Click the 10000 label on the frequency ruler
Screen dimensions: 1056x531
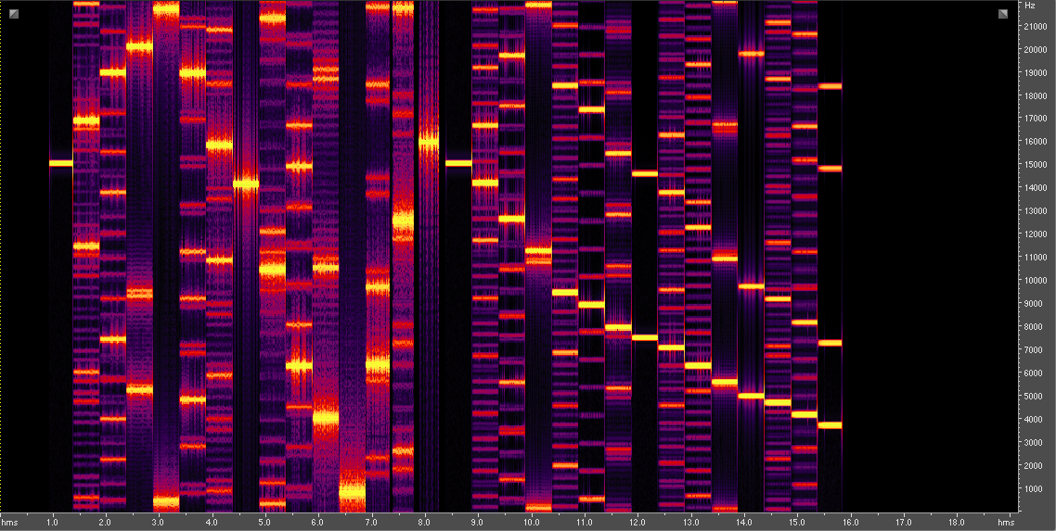tap(1036, 281)
